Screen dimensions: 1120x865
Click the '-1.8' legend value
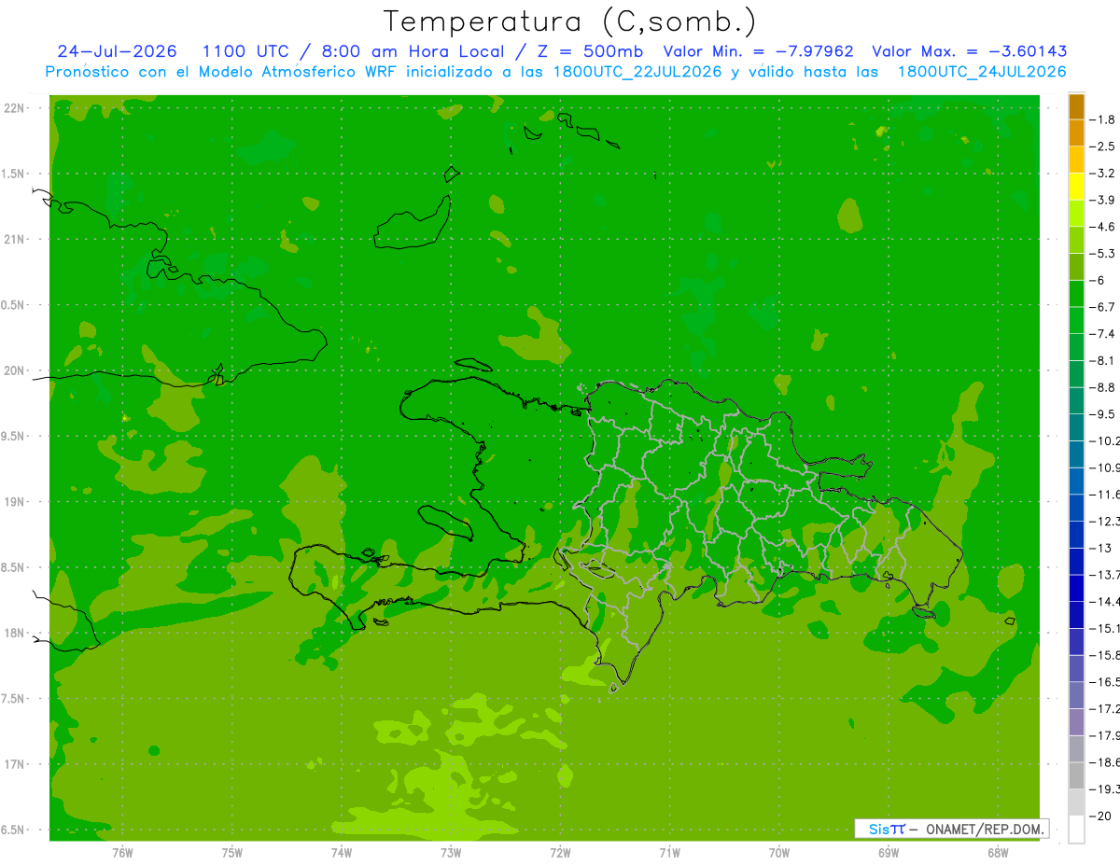pyautogui.click(x=1102, y=119)
